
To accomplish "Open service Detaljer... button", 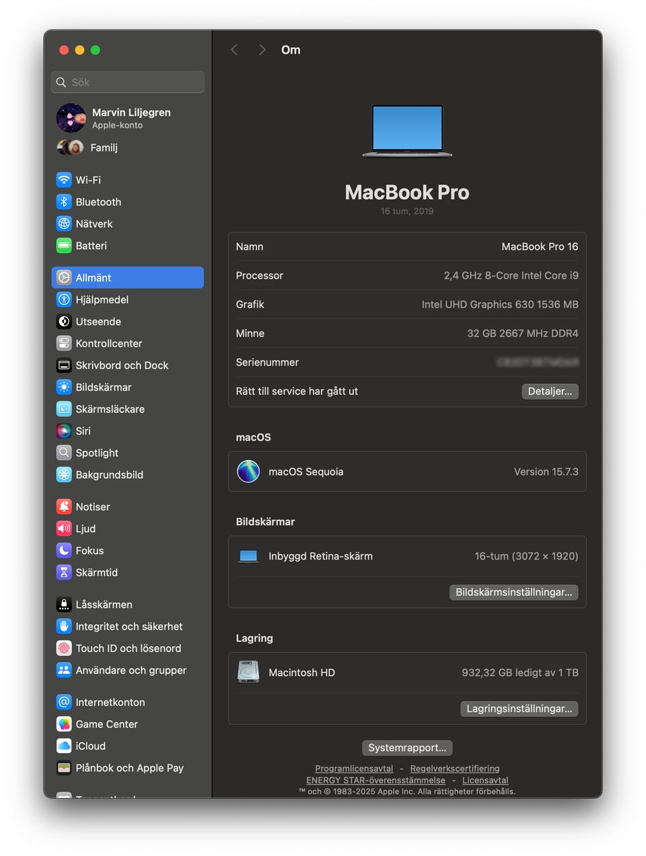I will [x=550, y=391].
